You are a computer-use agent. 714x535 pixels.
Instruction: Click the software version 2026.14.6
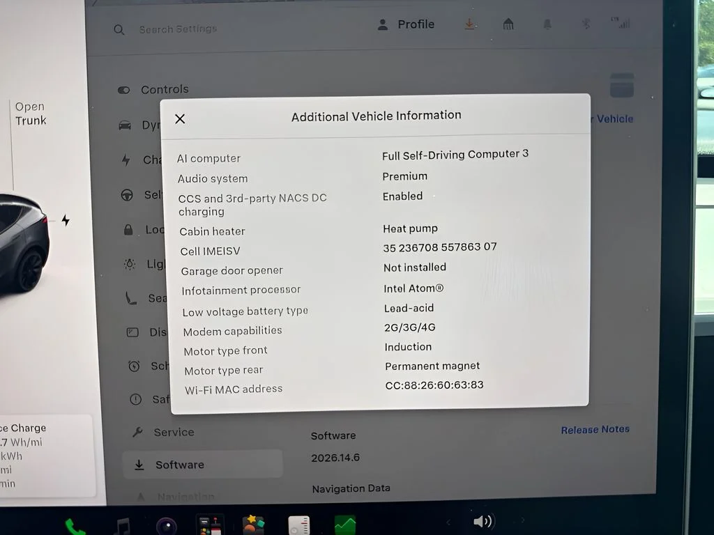click(x=335, y=458)
